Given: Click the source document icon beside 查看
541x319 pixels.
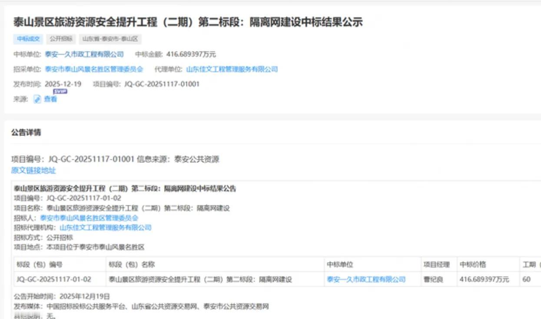Looking at the screenshot, I should (38, 99).
